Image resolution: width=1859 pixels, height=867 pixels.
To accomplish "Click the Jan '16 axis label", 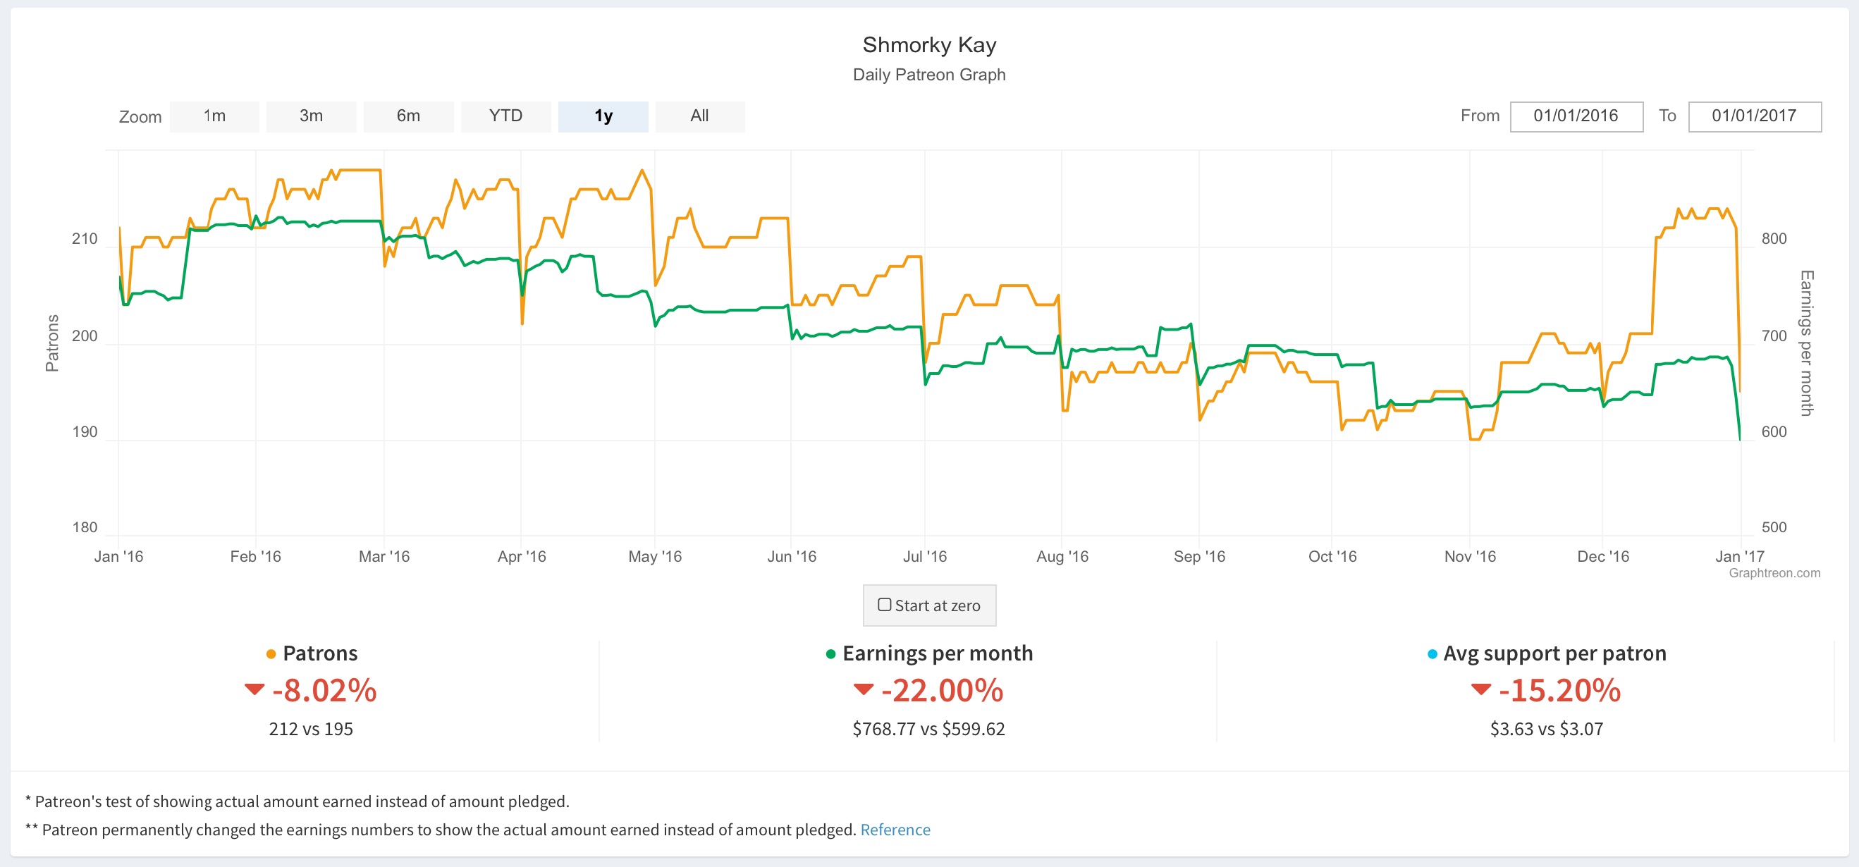I will [118, 556].
